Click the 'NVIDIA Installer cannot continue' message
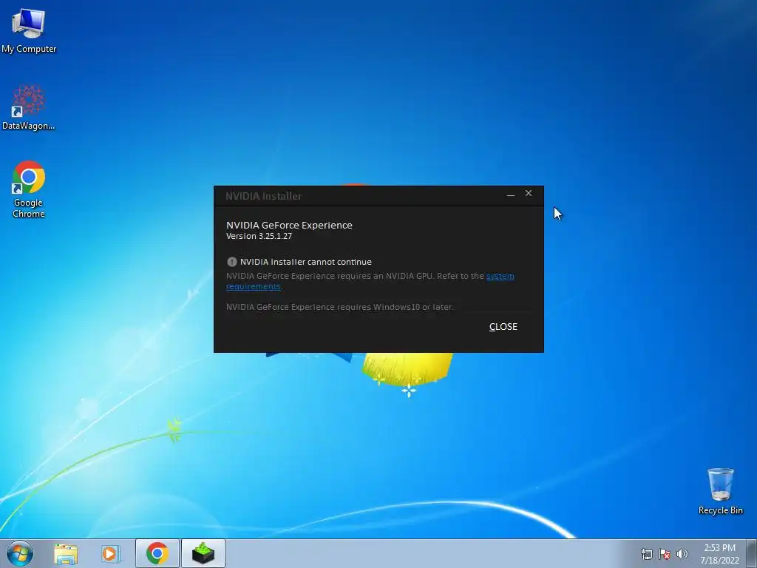The width and height of the screenshot is (757, 568). pyautogui.click(x=305, y=262)
